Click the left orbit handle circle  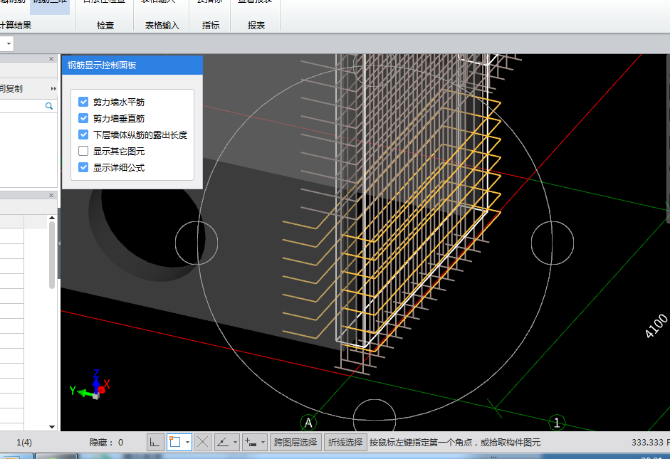(x=197, y=243)
